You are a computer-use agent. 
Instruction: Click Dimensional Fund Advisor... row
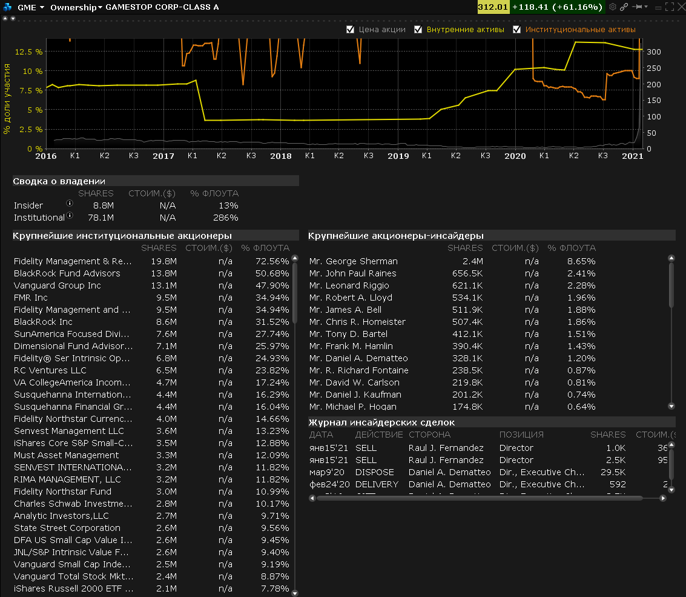click(152, 346)
